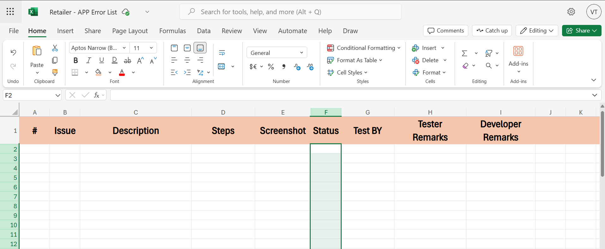Click the AutoSum sigma icon

[x=464, y=53]
